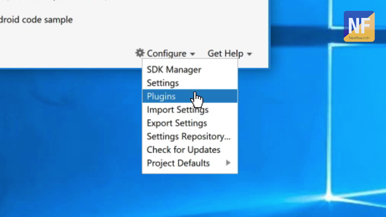Expand the Project Defaults submenu arrow

[228, 163]
